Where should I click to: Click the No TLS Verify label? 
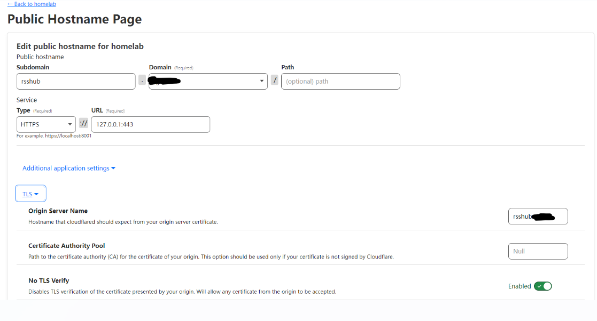pos(49,280)
